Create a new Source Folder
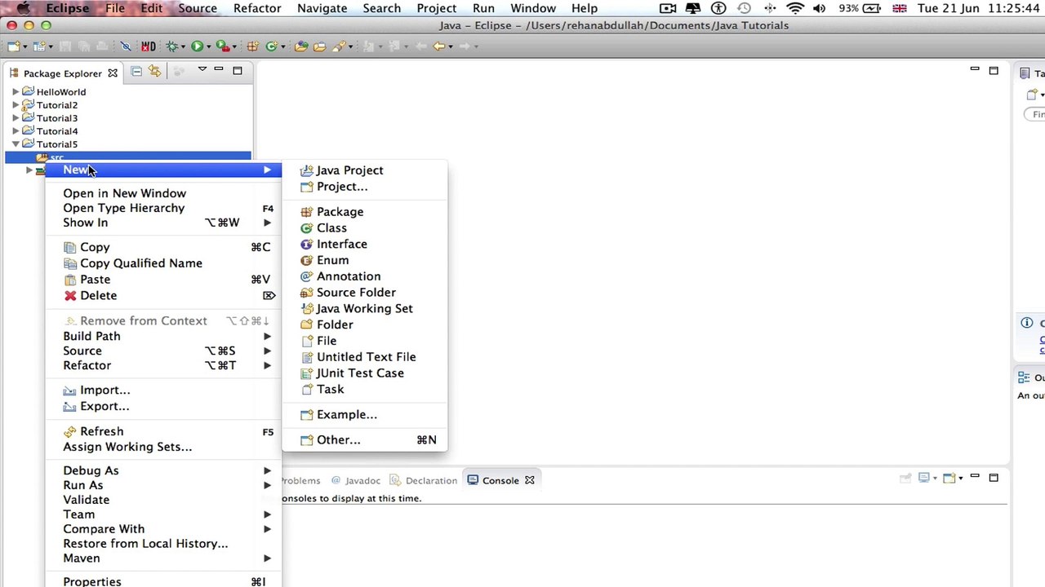The height and width of the screenshot is (587, 1045). point(364,293)
